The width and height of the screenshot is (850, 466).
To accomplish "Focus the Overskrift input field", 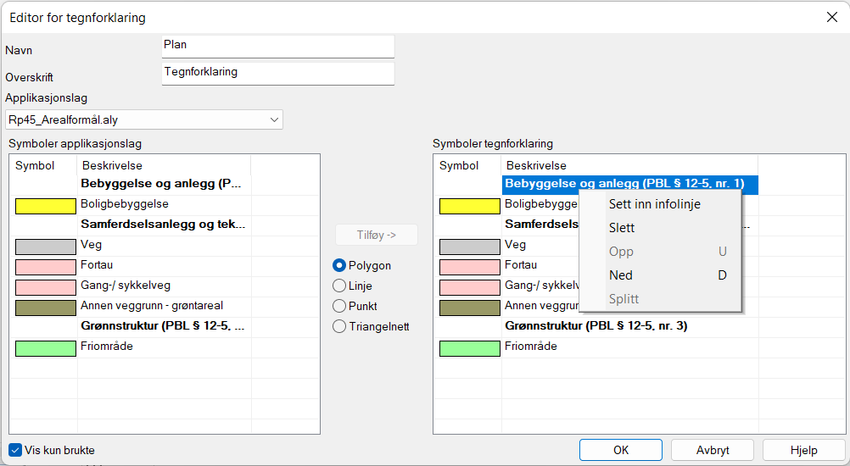I will pyautogui.click(x=277, y=73).
